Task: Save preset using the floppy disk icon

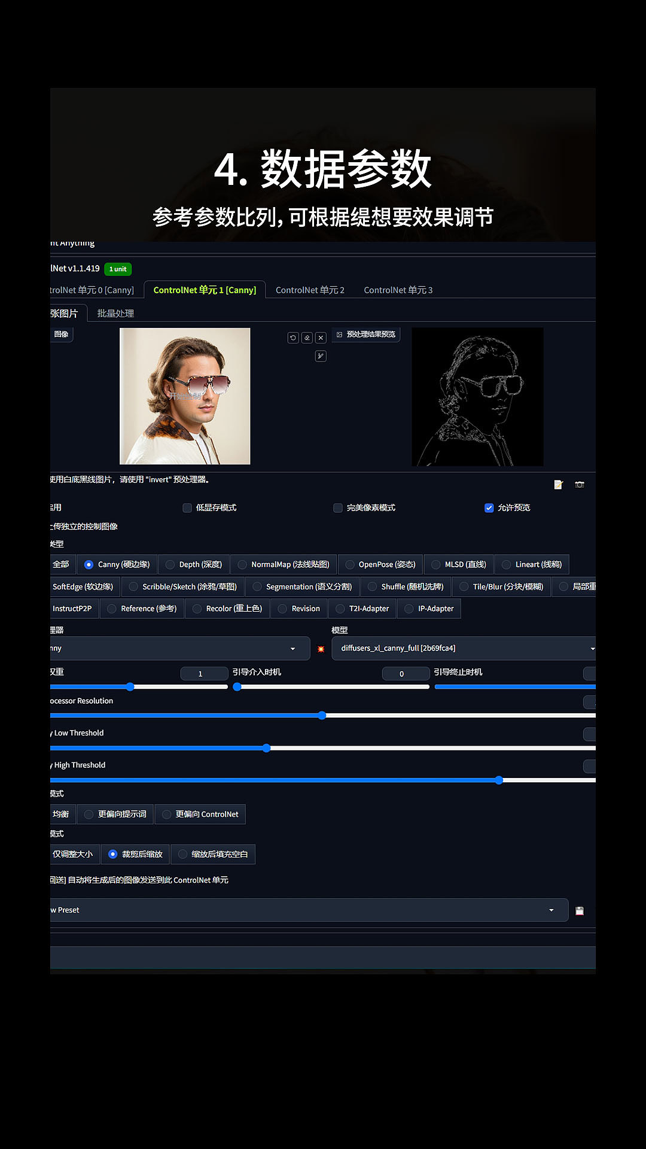Action: (580, 911)
